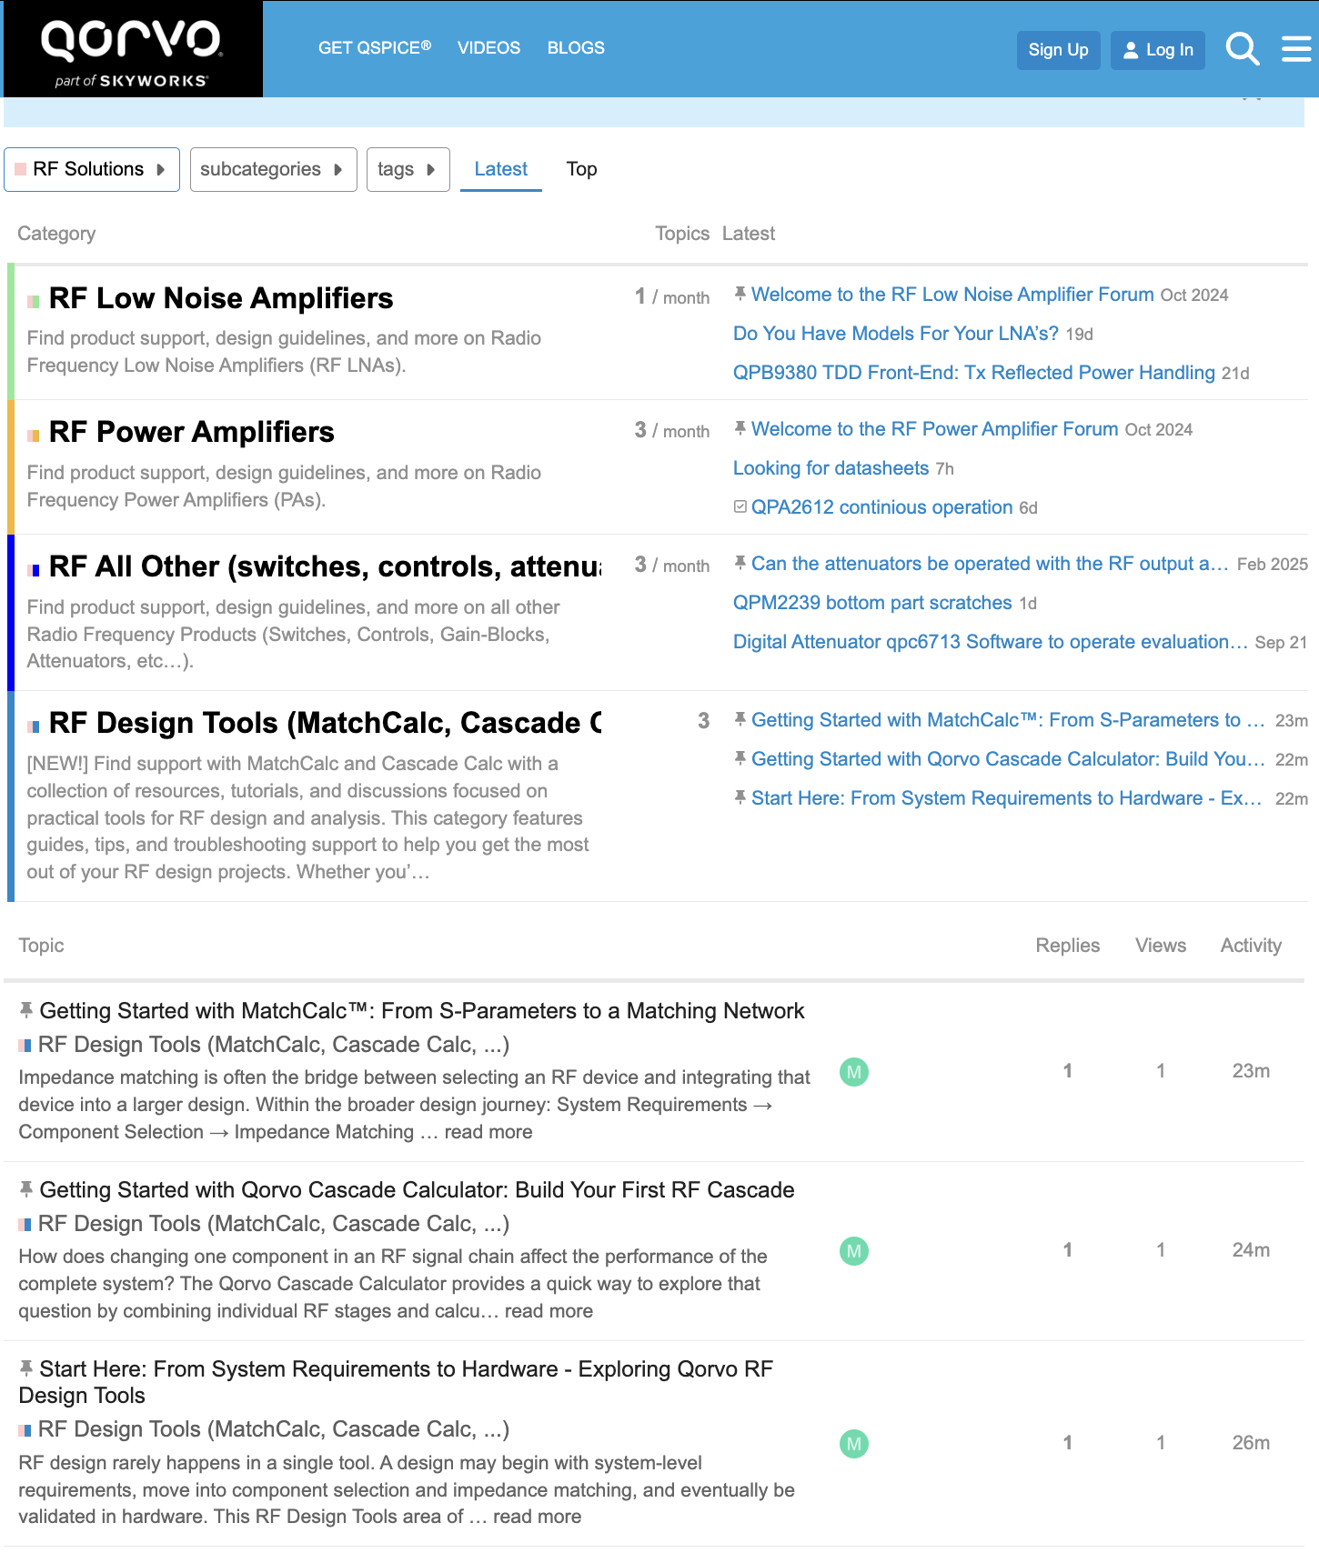Go to VIDEOS in the header menu
The width and height of the screenshot is (1319, 1553).
(488, 48)
